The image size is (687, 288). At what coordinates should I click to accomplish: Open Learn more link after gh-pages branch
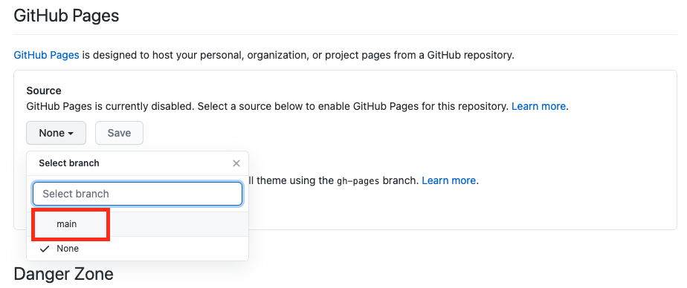click(x=448, y=180)
